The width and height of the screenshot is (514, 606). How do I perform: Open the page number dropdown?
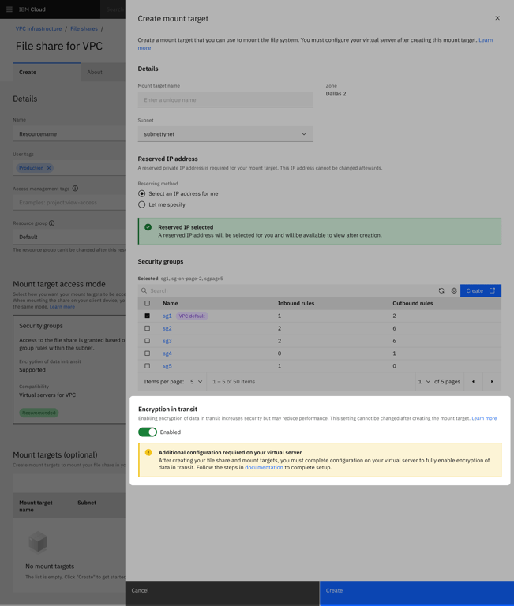(424, 381)
